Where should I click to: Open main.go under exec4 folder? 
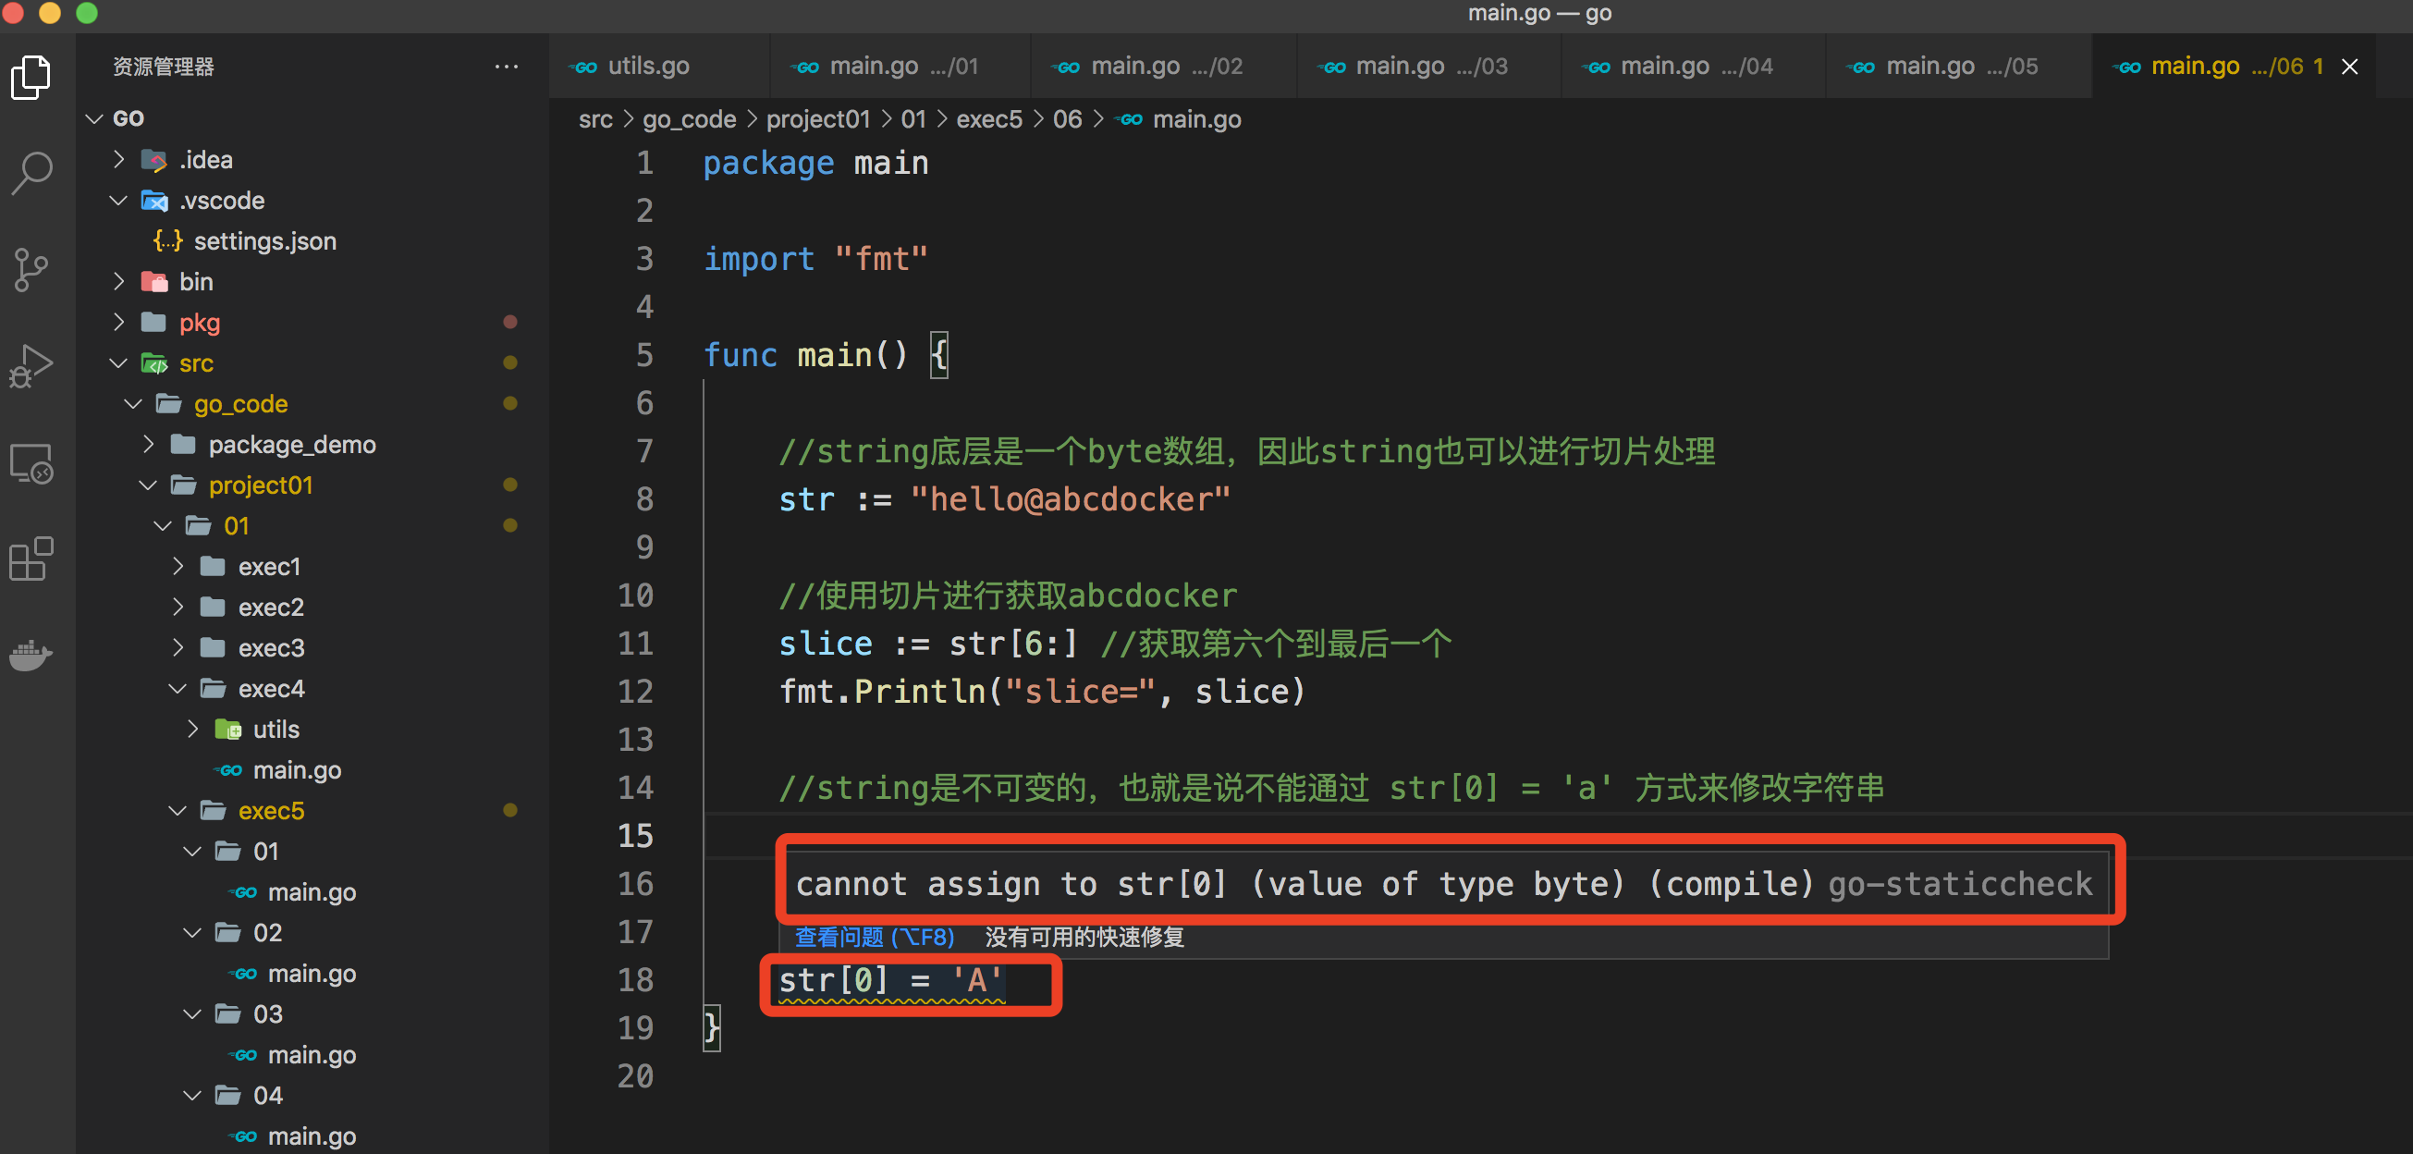(296, 770)
